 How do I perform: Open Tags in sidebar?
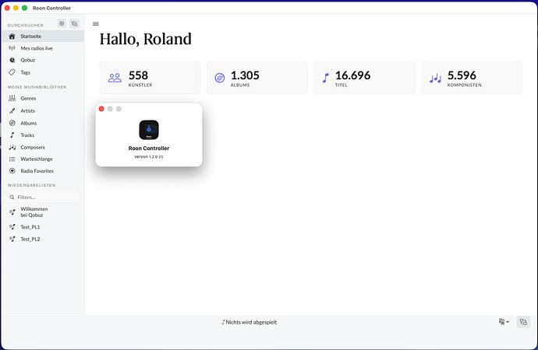point(43,72)
